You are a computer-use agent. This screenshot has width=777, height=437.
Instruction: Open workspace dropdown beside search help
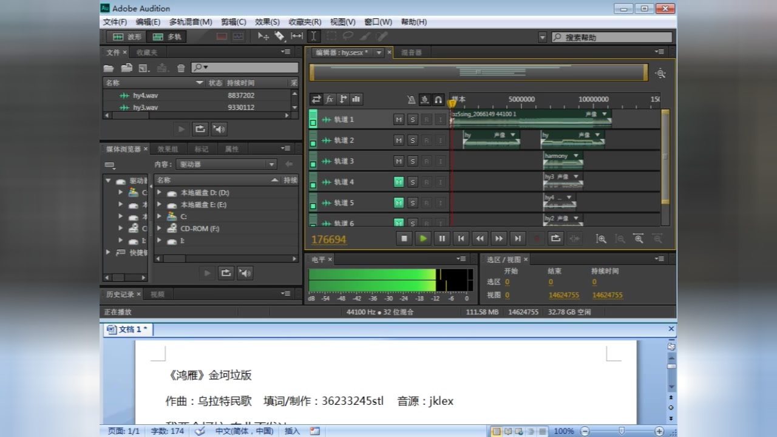[543, 38]
